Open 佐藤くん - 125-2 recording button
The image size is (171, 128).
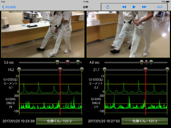coord(59,121)
